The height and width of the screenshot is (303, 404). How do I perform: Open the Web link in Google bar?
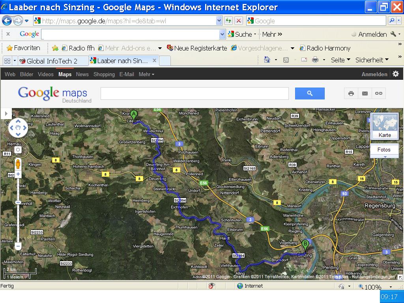(x=10, y=74)
